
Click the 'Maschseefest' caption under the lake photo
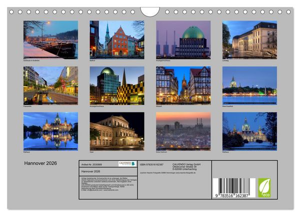click(x=227, y=106)
